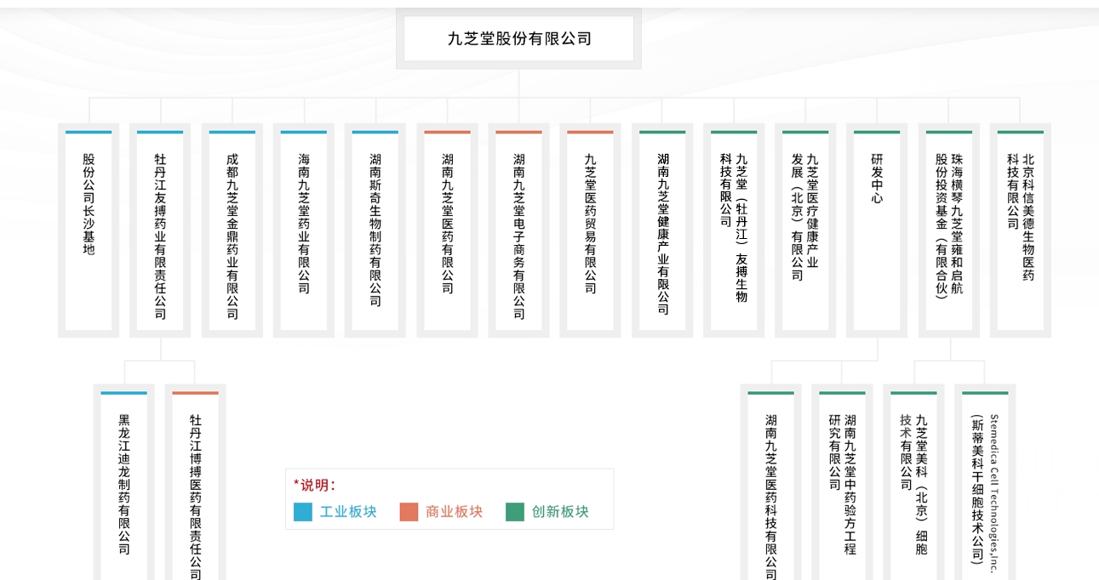
Task: Click the *说明: legend heading
Action: (x=315, y=485)
